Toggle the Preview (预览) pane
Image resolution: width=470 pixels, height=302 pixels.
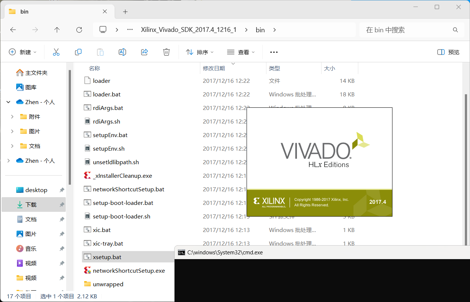[x=448, y=52]
